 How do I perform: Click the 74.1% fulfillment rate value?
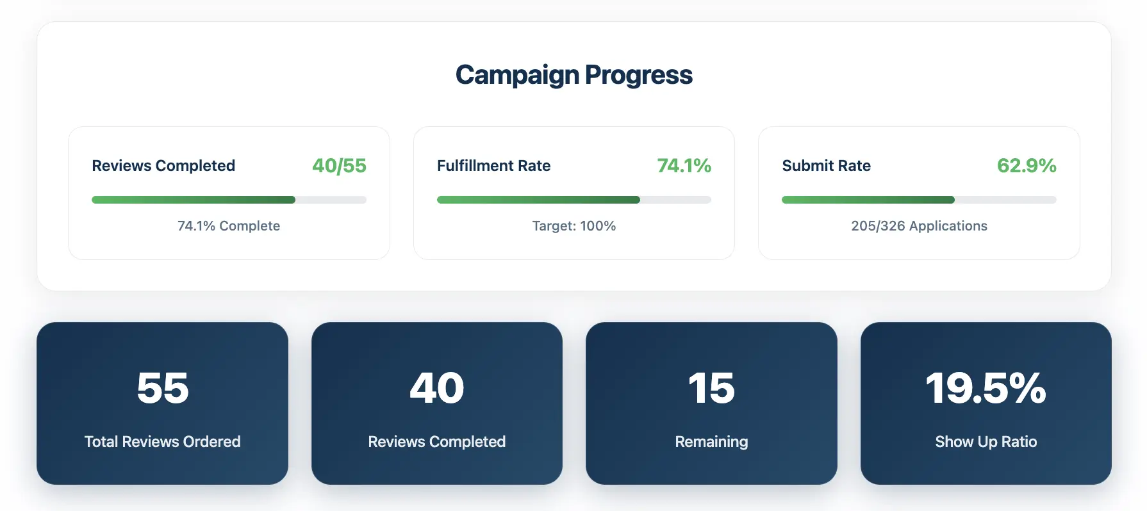click(684, 166)
